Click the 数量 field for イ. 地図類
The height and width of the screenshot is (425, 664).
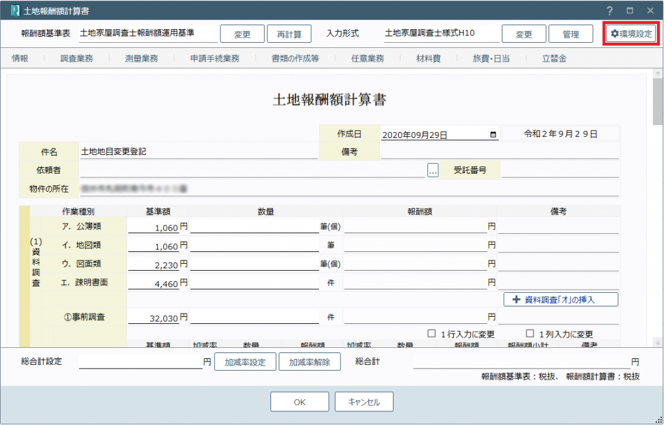tap(254, 246)
